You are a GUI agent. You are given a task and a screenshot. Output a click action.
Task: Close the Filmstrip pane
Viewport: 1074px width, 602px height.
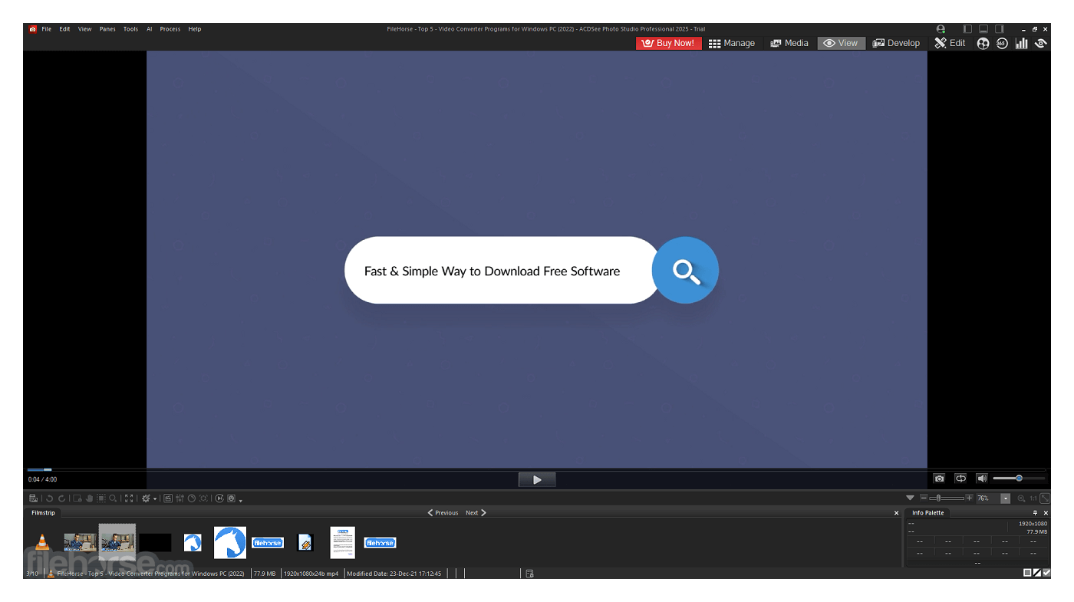897,513
